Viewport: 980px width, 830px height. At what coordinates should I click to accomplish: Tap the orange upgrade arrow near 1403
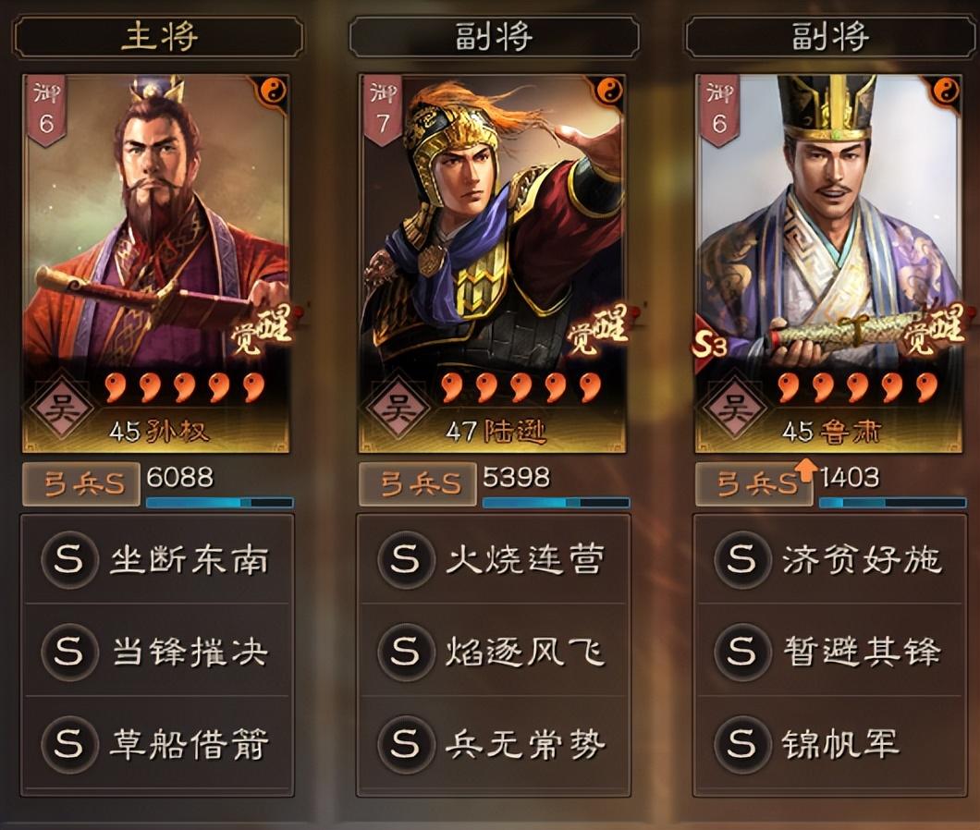coord(806,470)
